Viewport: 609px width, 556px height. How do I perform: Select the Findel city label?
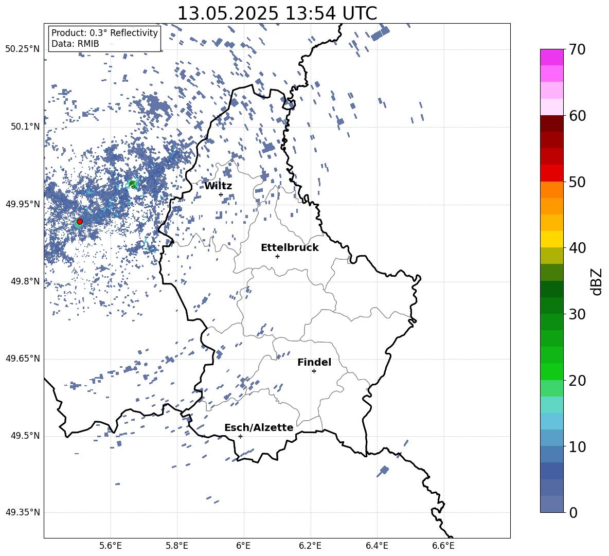tap(314, 362)
